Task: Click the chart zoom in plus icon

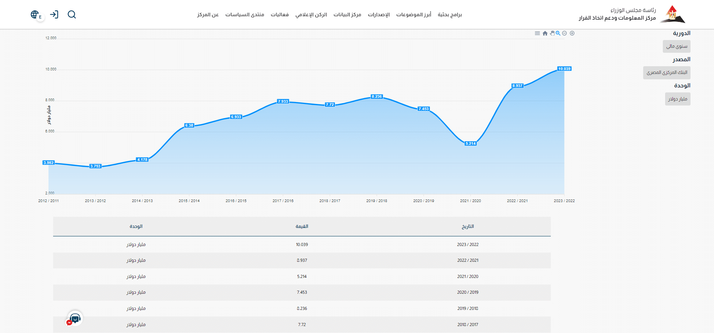Action: coord(572,33)
